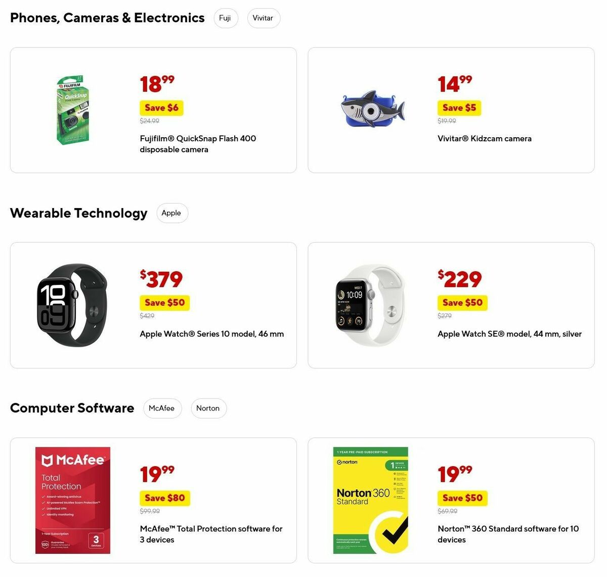Open the Fujifilm QuickSnap Flash 400 product link
The height and width of the screenshot is (577, 607).
point(198,144)
